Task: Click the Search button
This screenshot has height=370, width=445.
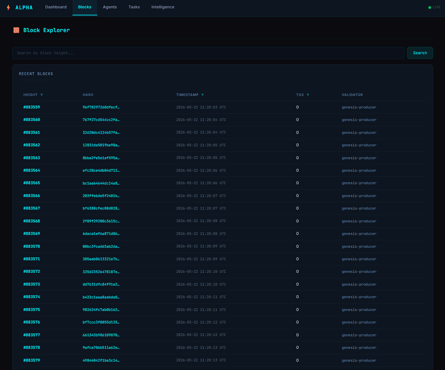Action: click(x=420, y=53)
